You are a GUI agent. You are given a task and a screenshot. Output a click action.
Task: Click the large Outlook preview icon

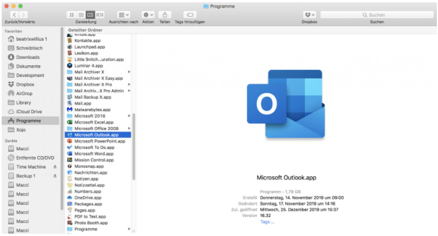[286, 104]
